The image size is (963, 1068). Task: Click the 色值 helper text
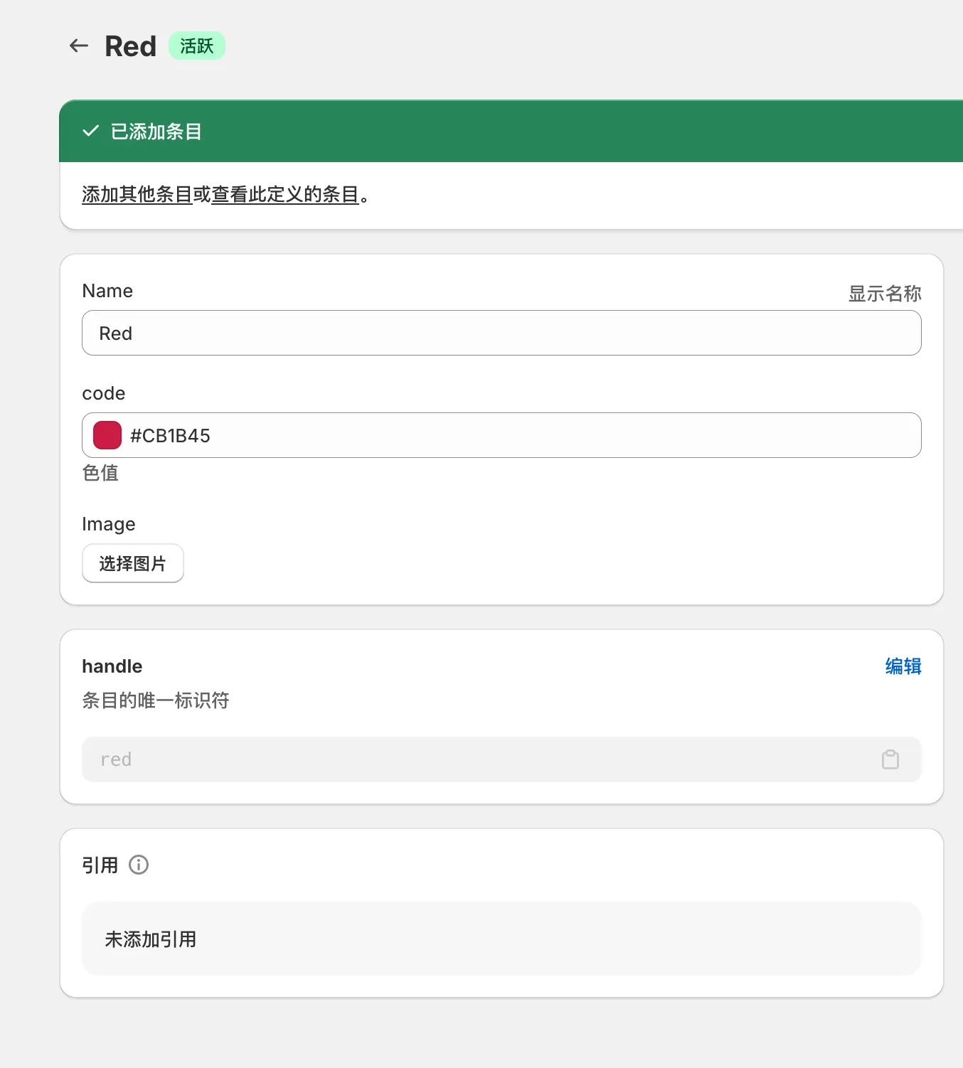coord(100,473)
